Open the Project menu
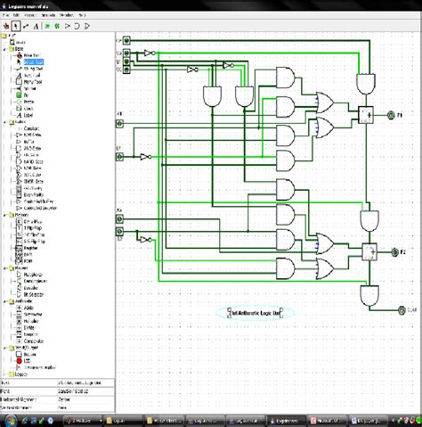The width and height of the screenshot is (422, 427). click(x=30, y=15)
